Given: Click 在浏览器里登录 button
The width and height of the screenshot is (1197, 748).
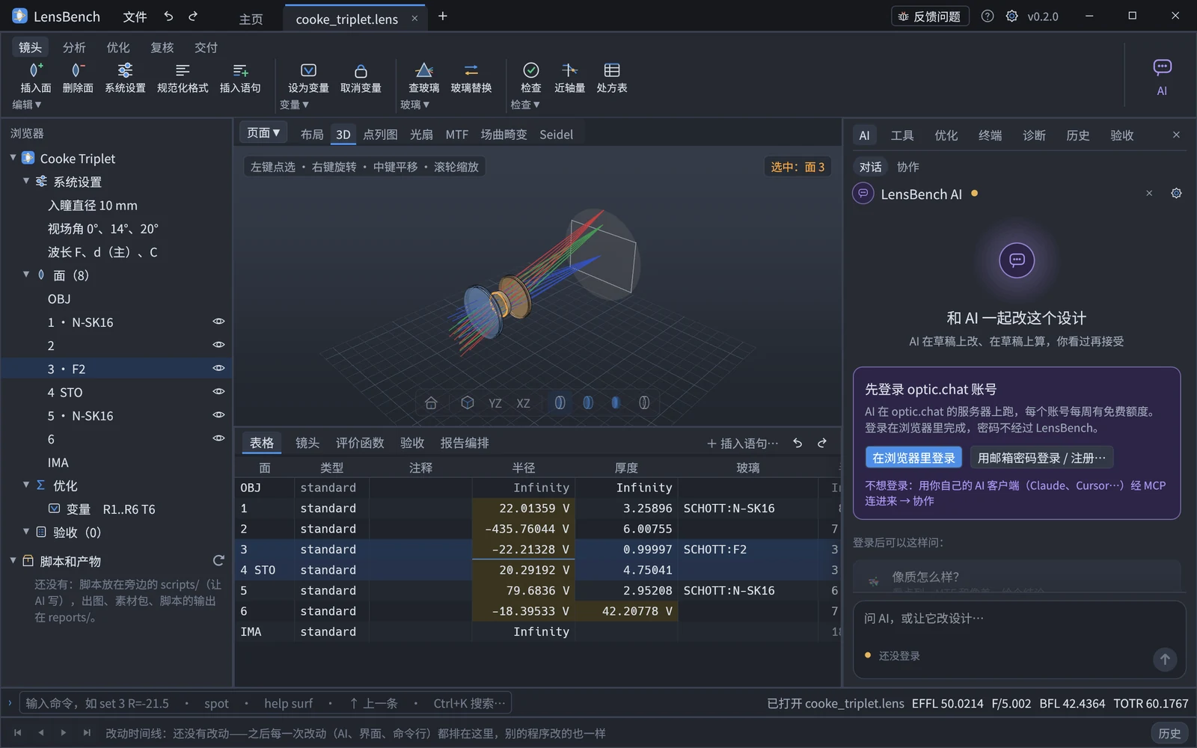Looking at the screenshot, I should 913,458.
